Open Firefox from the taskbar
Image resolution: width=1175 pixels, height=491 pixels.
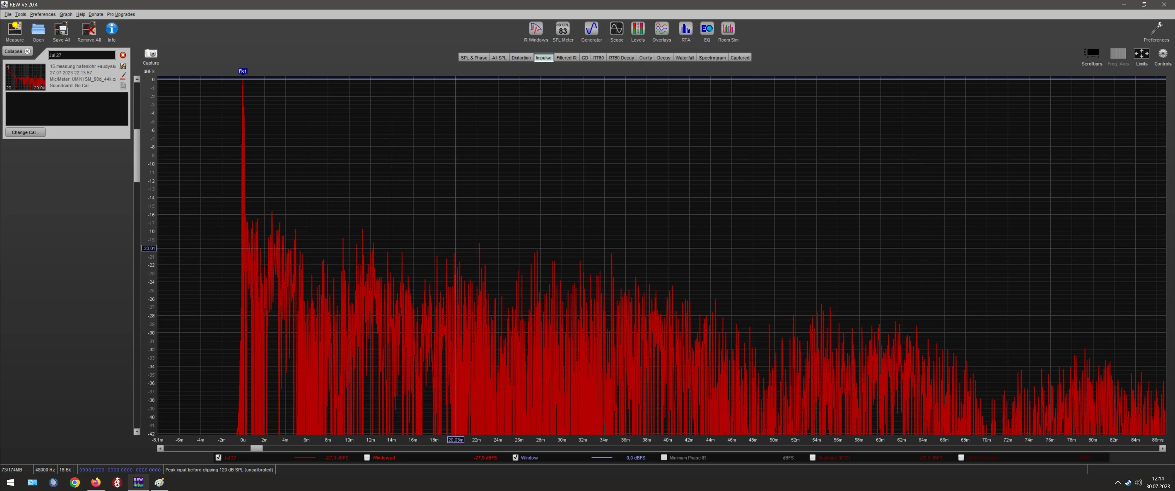[x=96, y=482]
